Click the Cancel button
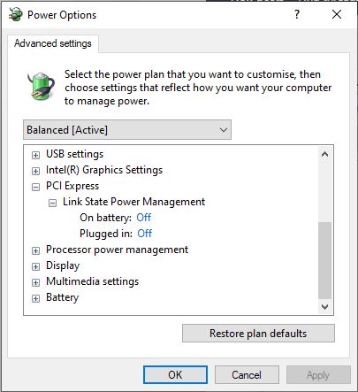358x392 pixels. tap(247, 375)
